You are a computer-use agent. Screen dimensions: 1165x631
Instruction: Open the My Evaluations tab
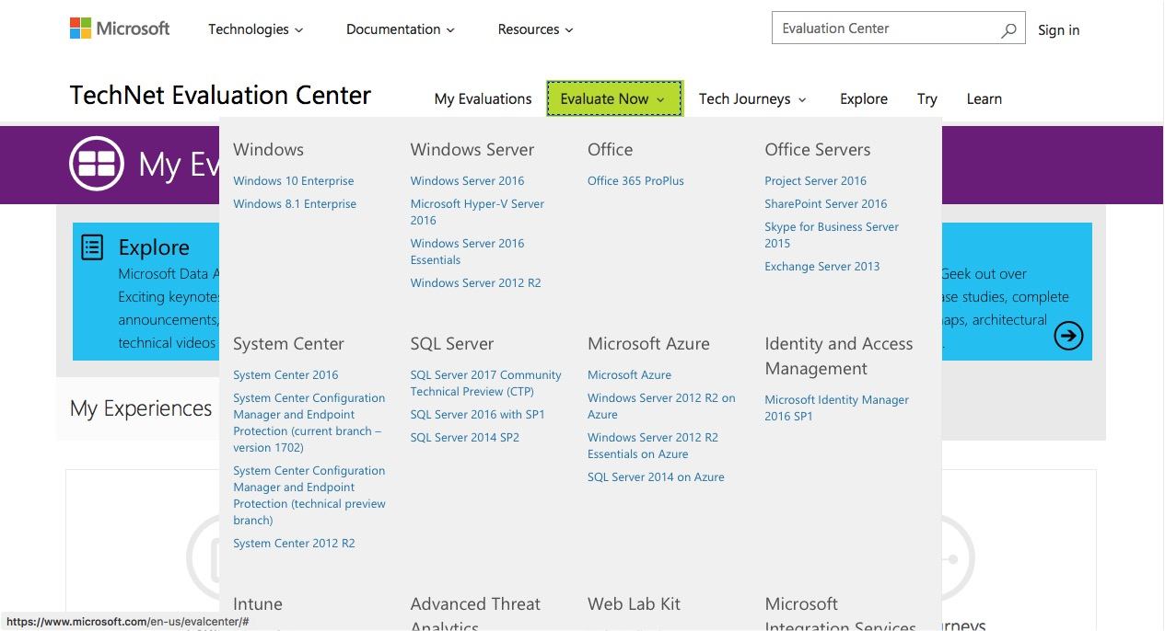(x=483, y=98)
